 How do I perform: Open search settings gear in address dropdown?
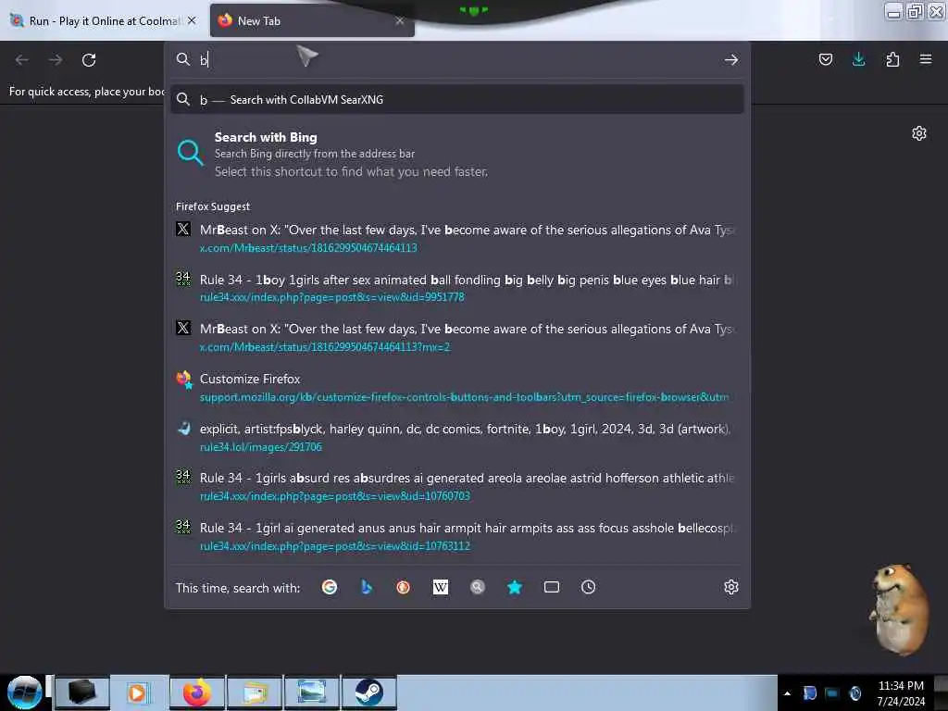click(731, 587)
